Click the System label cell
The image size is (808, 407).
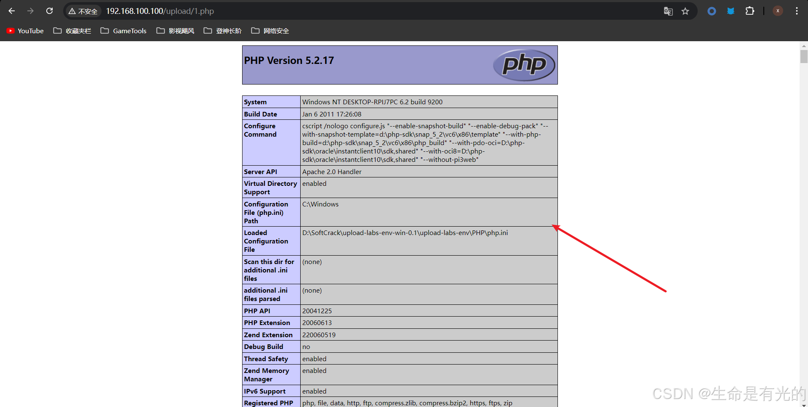271,102
